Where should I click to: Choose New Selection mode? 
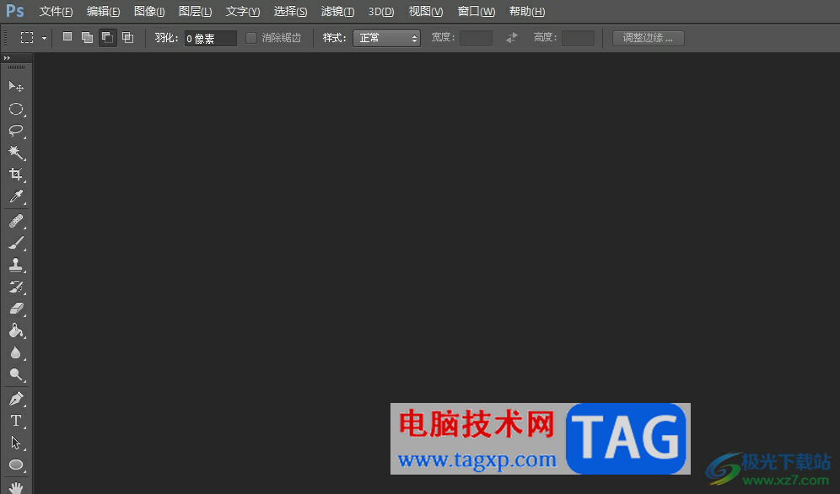pos(67,37)
